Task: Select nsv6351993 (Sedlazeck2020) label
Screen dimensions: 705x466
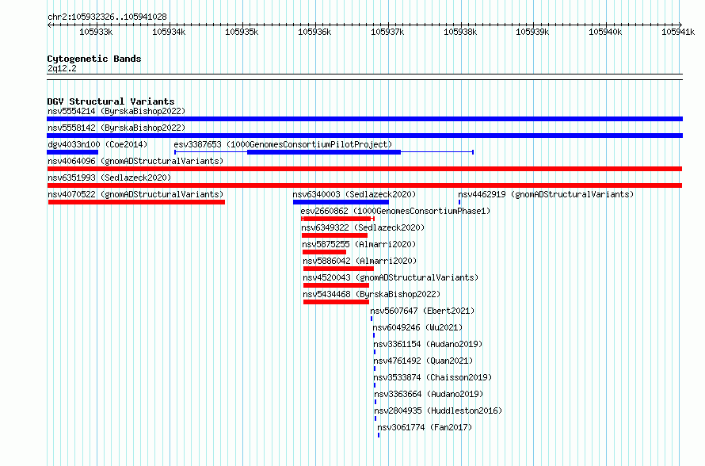Action: click(x=109, y=178)
